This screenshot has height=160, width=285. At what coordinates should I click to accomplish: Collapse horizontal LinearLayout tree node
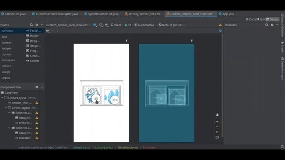click(x=6, y=108)
